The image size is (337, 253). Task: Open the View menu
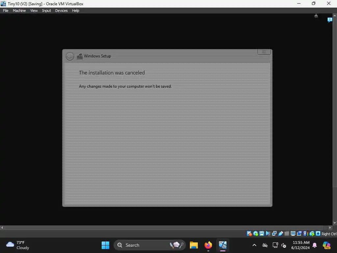click(x=34, y=11)
